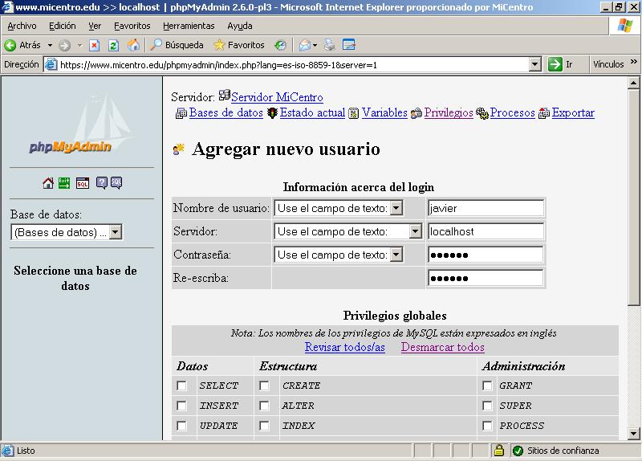The width and height of the screenshot is (642, 461).
Task: Click the username field containing javier
Action: tap(486, 208)
